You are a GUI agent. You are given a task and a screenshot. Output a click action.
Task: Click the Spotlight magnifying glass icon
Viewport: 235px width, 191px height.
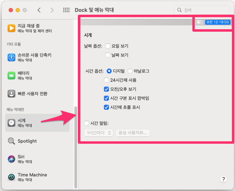[x=11, y=141]
